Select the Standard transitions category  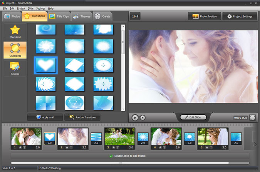click(x=15, y=32)
